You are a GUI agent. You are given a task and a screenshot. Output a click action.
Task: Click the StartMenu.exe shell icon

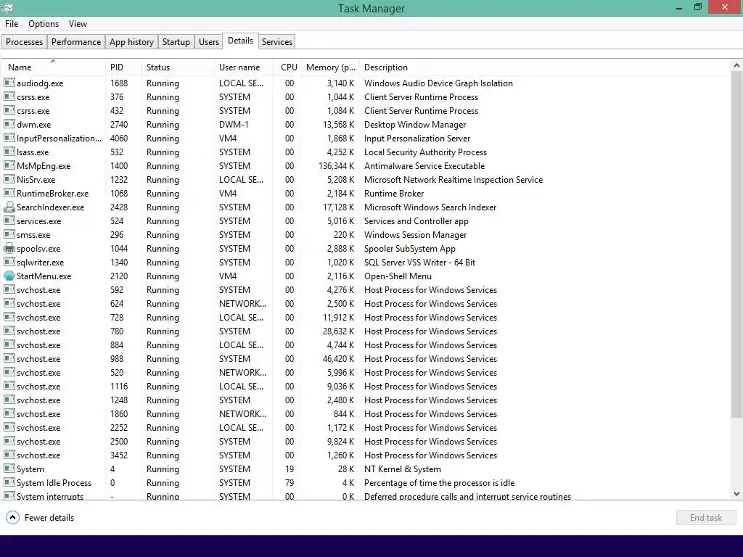click(x=9, y=276)
